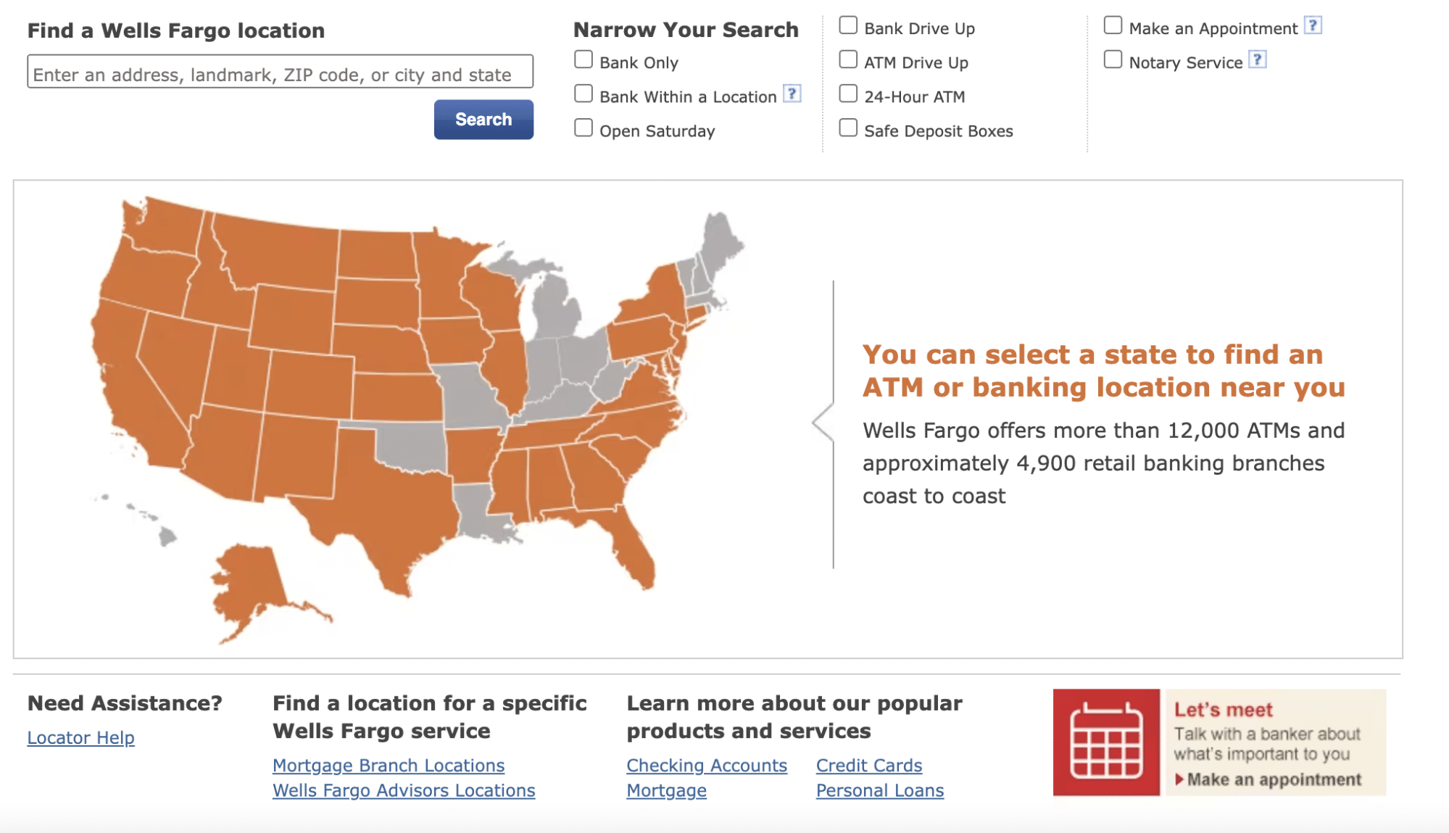Click the calendar icon in the Let's meet banner

[x=1107, y=741]
